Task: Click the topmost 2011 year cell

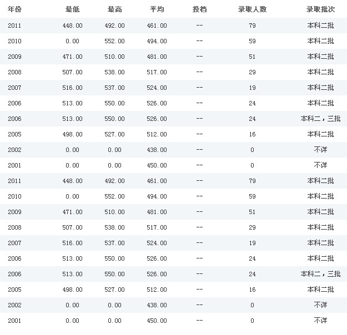Action: click(x=14, y=26)
